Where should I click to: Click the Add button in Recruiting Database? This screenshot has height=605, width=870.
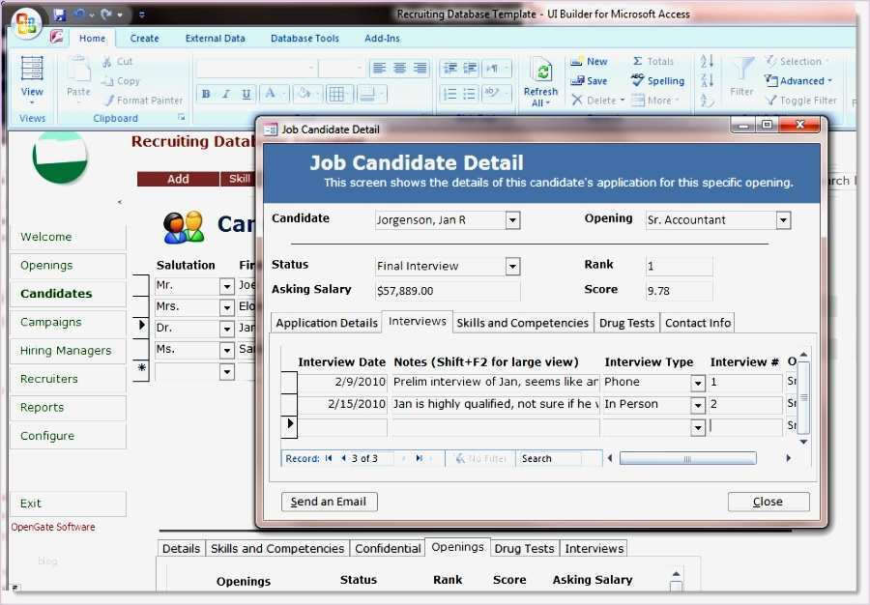coord(178,179)
